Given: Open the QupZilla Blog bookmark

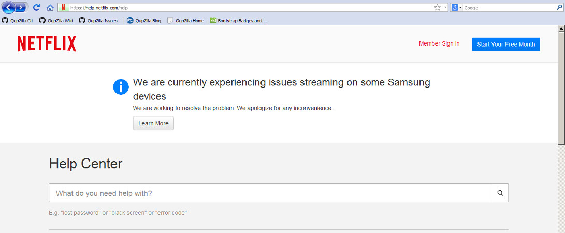Looking at the screenshot, I should (x=144, y=21).
